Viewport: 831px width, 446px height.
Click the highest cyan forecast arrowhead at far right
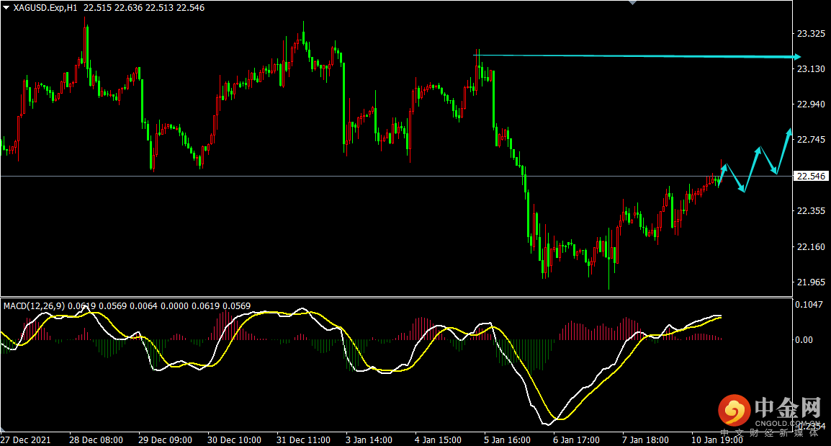click(789, 131)
